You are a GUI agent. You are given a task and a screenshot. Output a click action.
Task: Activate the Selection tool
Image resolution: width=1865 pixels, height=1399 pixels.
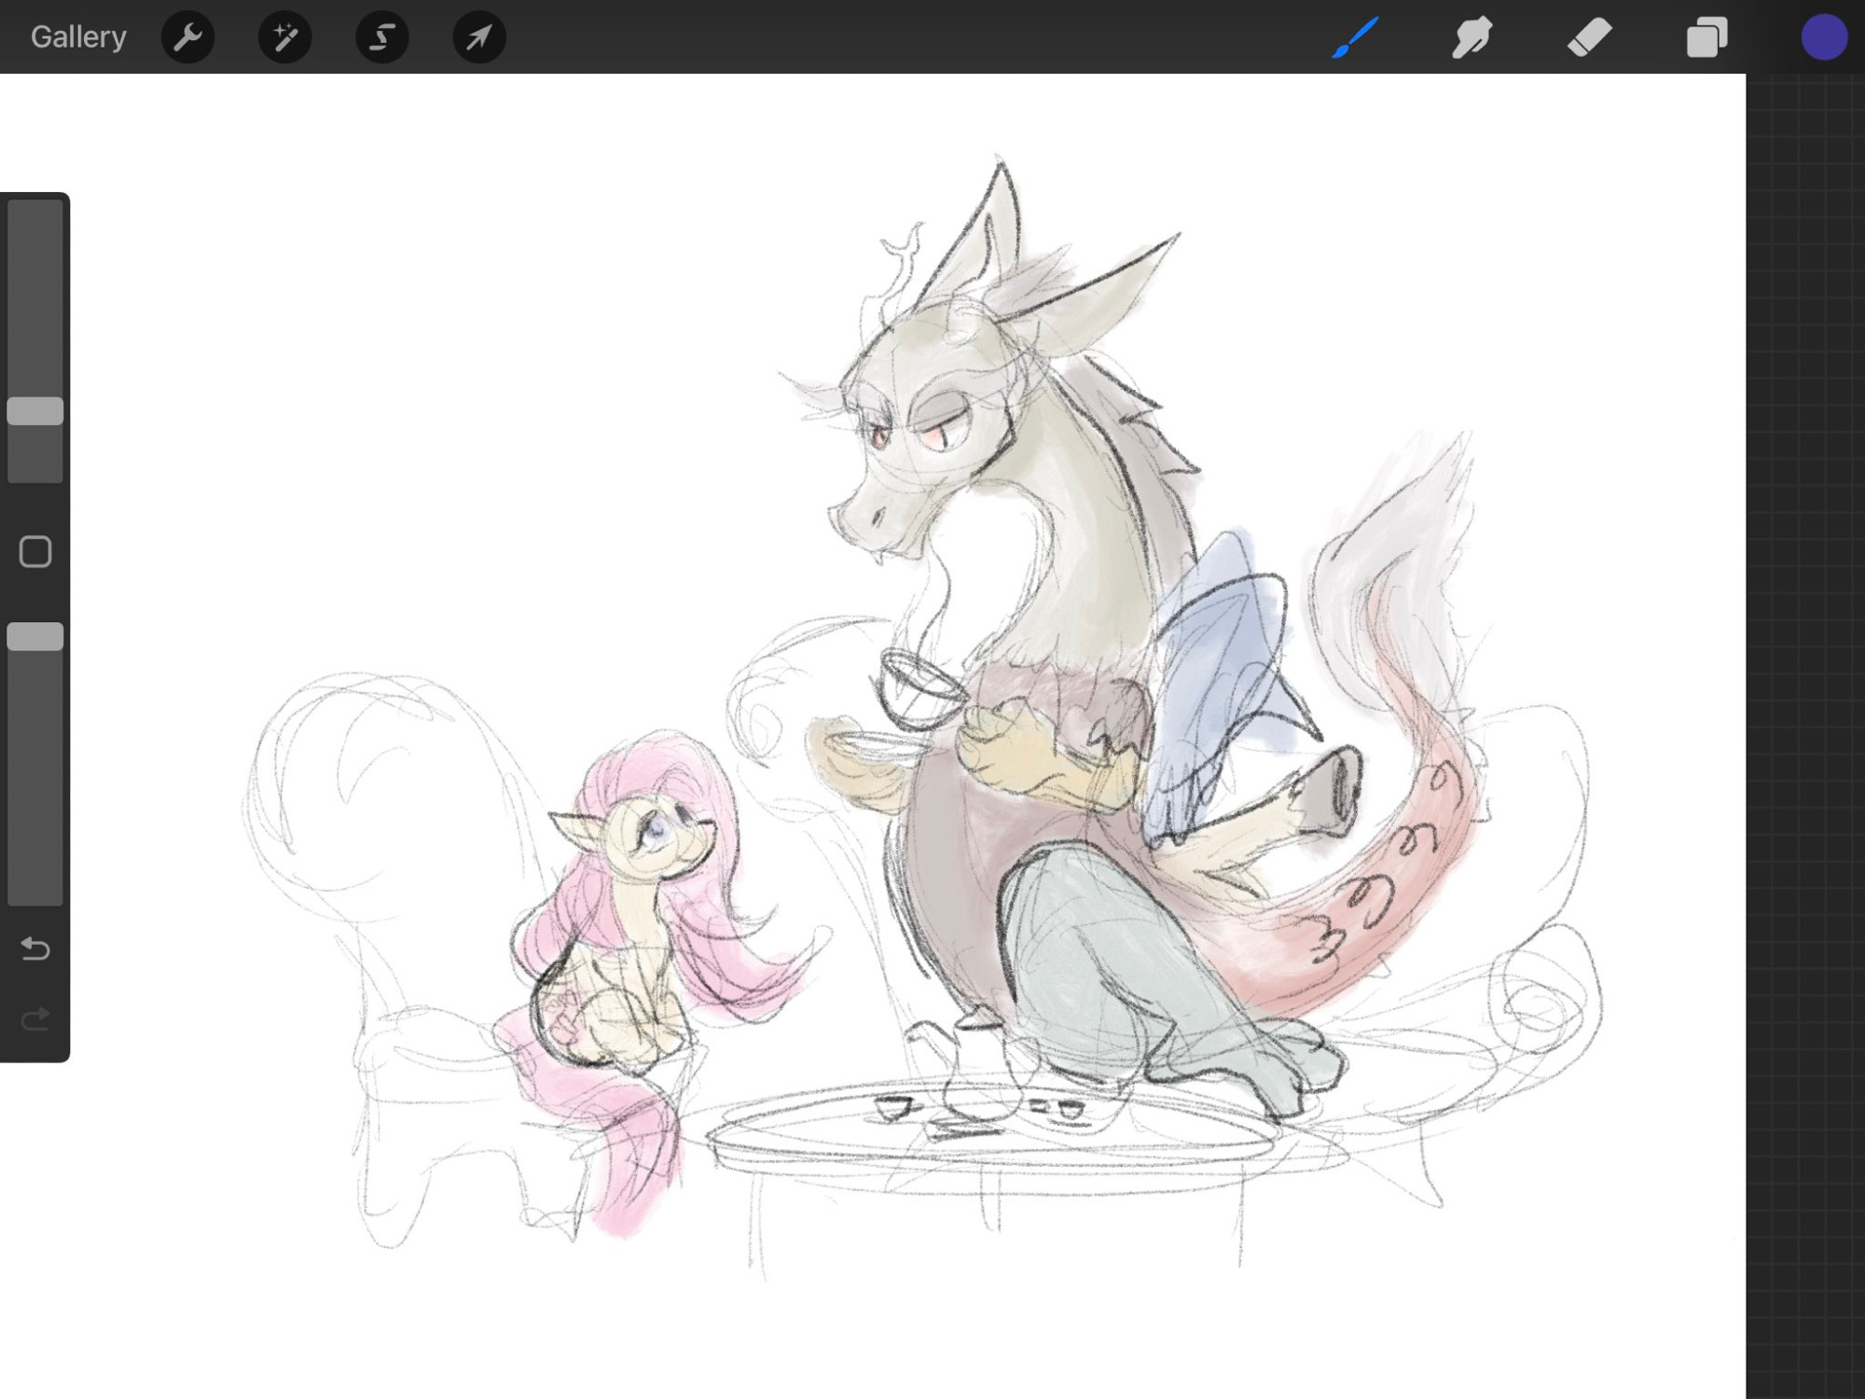[x=382, y=37]
